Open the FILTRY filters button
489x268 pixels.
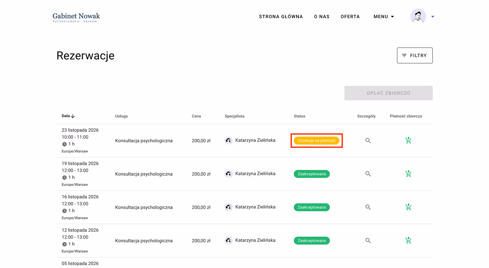pos(415,55)
